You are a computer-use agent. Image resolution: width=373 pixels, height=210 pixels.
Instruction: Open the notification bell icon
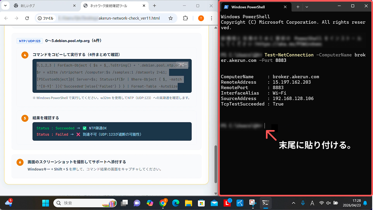click(x=365, y=203)
